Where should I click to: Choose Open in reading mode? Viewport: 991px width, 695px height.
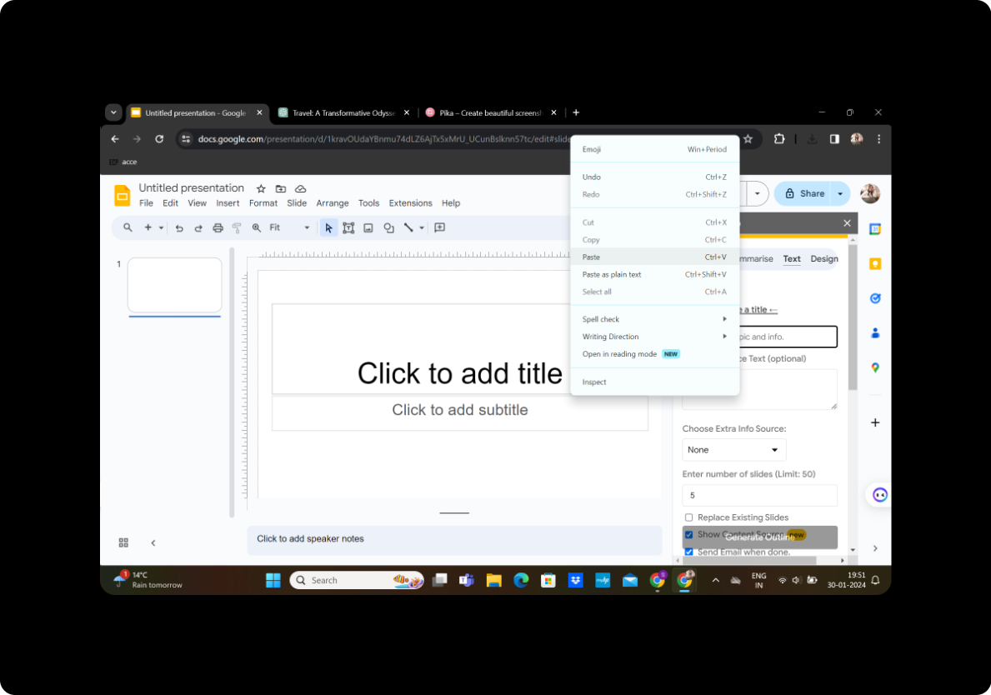pyautogui.click(x=654, y=354)
